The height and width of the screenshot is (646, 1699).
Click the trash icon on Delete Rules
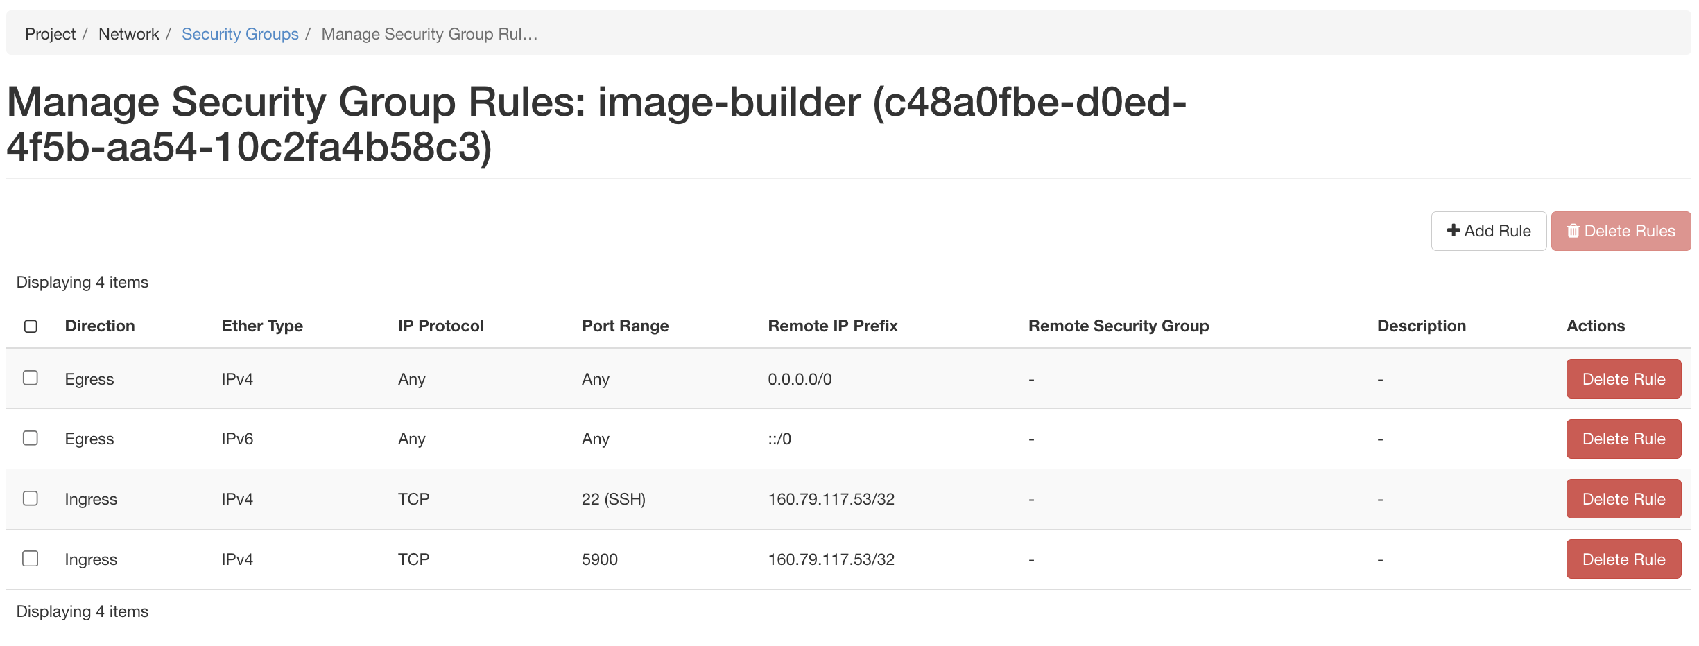(1573, 230)
